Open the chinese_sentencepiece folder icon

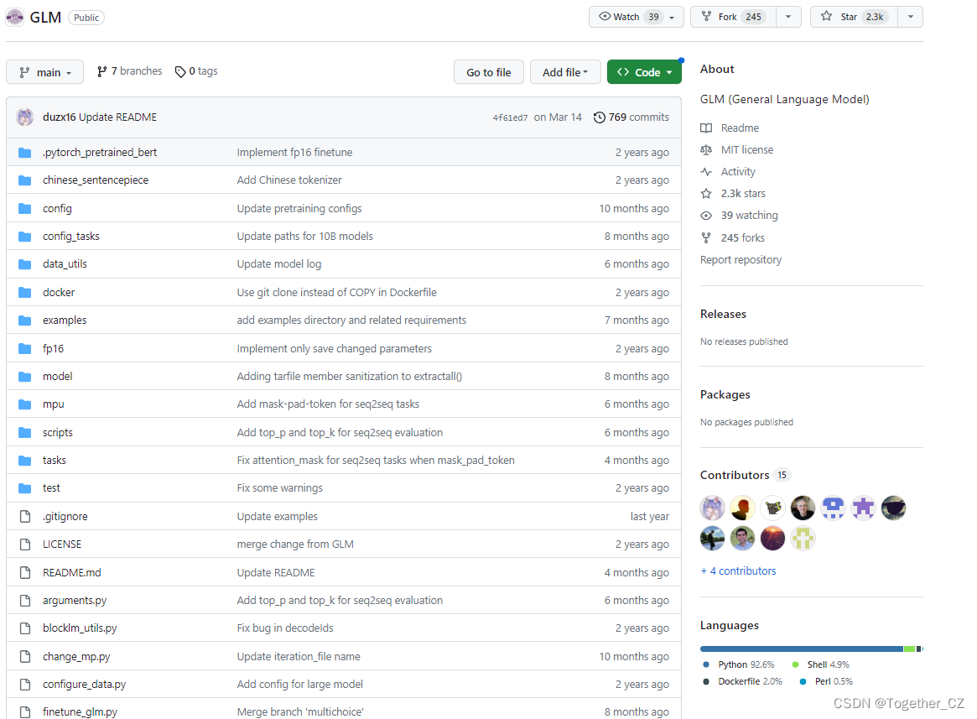25,180
